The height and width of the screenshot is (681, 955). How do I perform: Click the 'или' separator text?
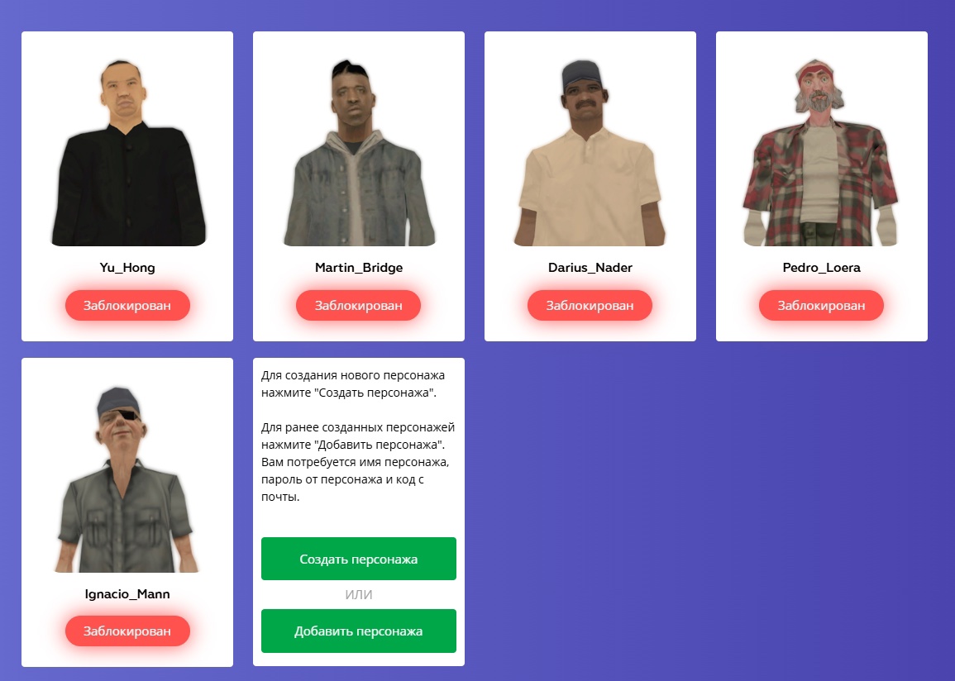(359, 594)
